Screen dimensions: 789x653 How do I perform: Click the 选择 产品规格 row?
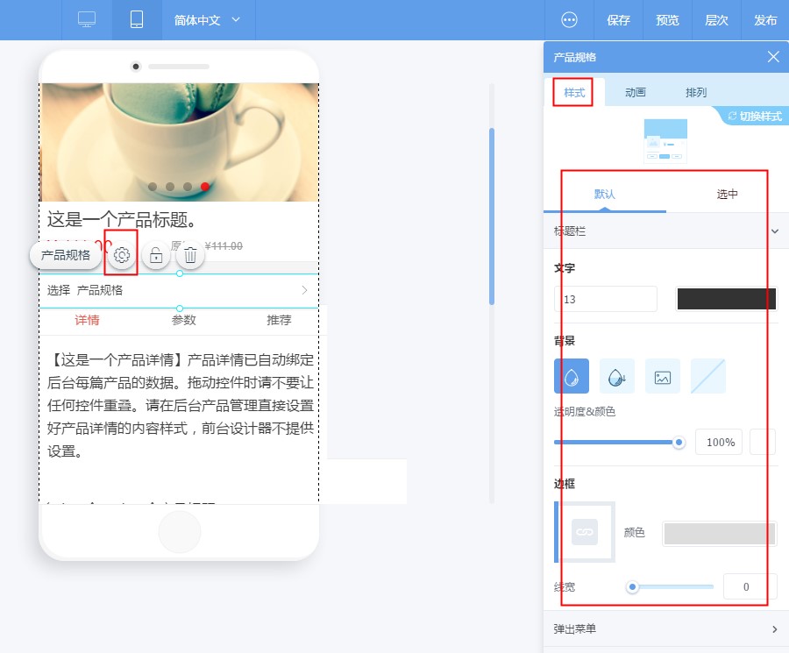(179, 290)
